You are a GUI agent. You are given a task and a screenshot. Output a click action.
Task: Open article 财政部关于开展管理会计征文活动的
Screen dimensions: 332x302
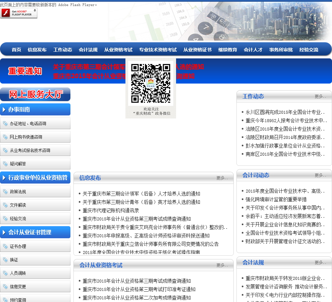point(285,241)
